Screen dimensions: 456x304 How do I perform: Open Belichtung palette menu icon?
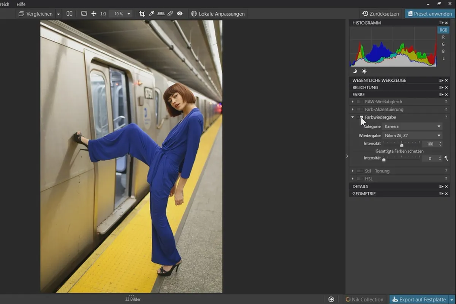pyautogui.click(x=441, y=87)
